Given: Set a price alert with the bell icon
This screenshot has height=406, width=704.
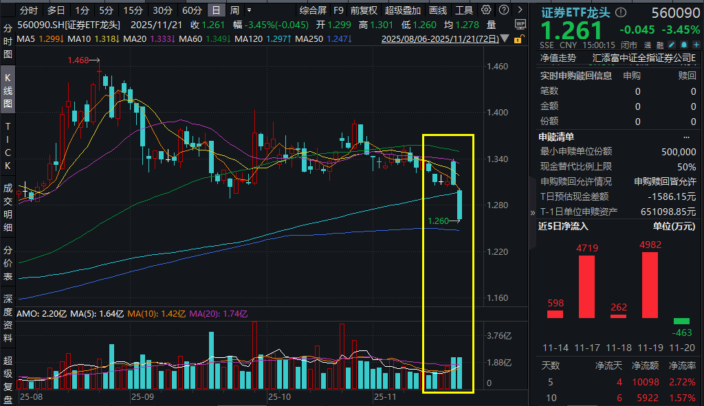Looking at the screenshot, I should [683, 44].
